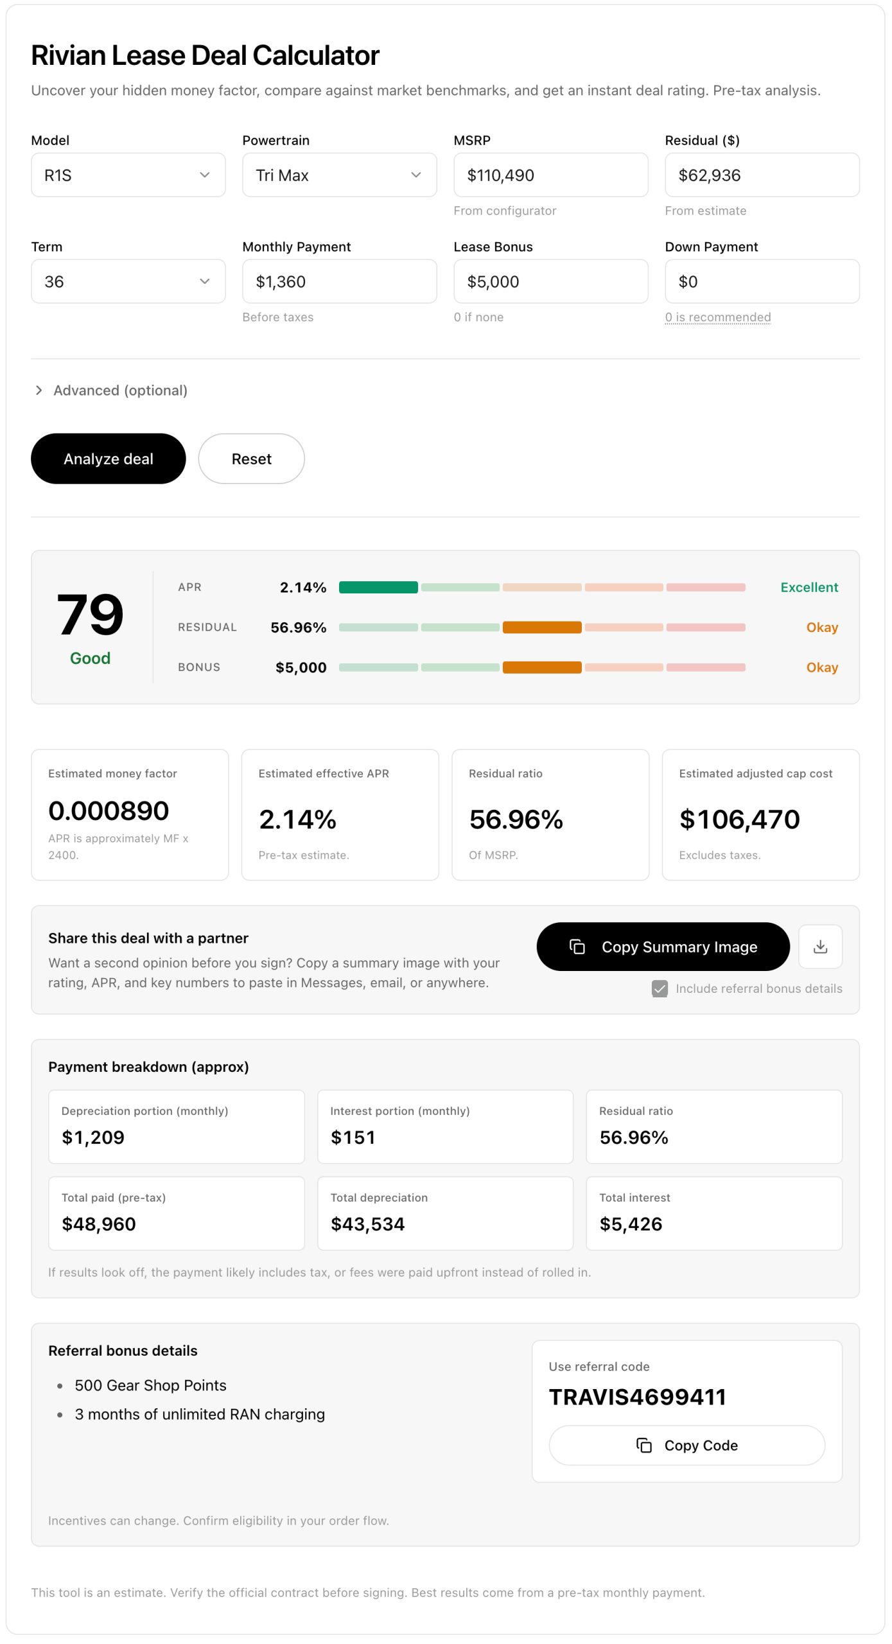Image resolution: width=892 pixels, height=1644 pixels.
Task: Open the Term dropdown showing 36
Action: pos(128,281)
